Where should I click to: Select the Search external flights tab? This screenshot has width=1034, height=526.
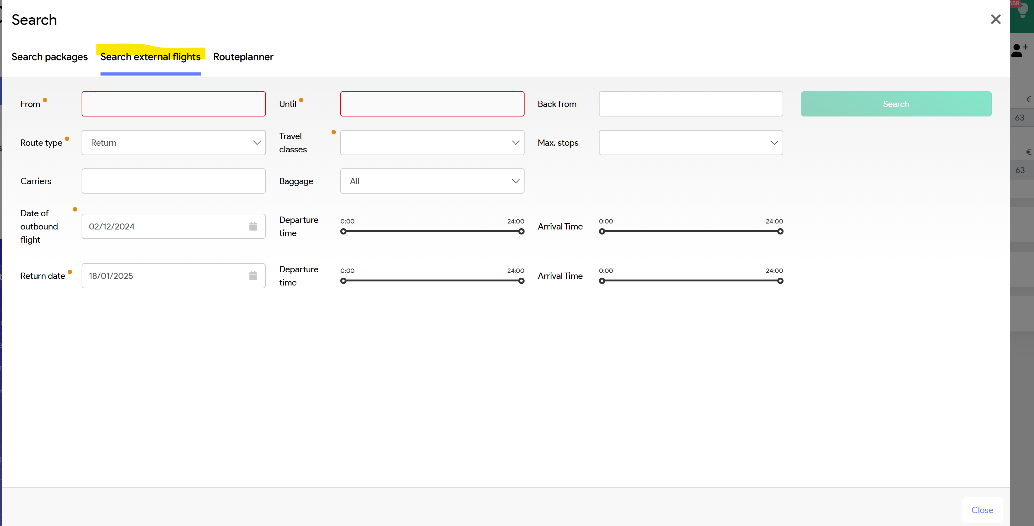tap(150, 57)
